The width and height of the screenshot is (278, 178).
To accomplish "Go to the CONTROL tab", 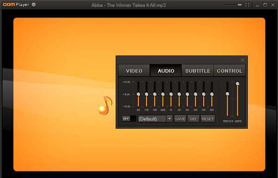I will pos(229,70).
